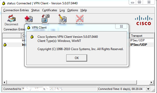The height and width of the screenshot is (93, 157).
Task: Click the Modify entry pencil icon
Action: click(x=63, y=18)
